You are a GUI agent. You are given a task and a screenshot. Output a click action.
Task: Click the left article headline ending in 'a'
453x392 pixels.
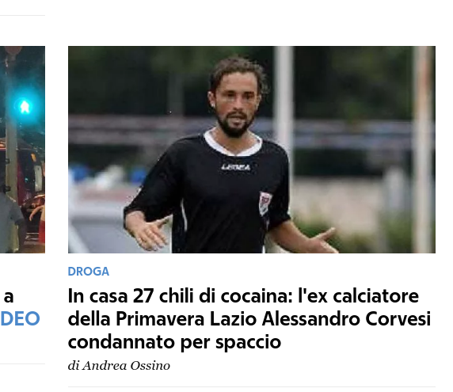(9, 297)
